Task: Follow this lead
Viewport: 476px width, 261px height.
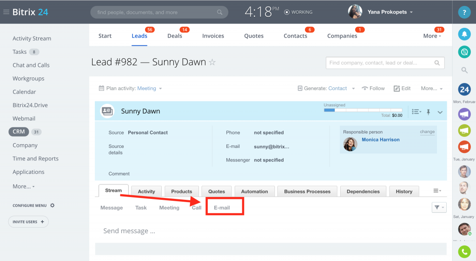Action: point(373,89)
